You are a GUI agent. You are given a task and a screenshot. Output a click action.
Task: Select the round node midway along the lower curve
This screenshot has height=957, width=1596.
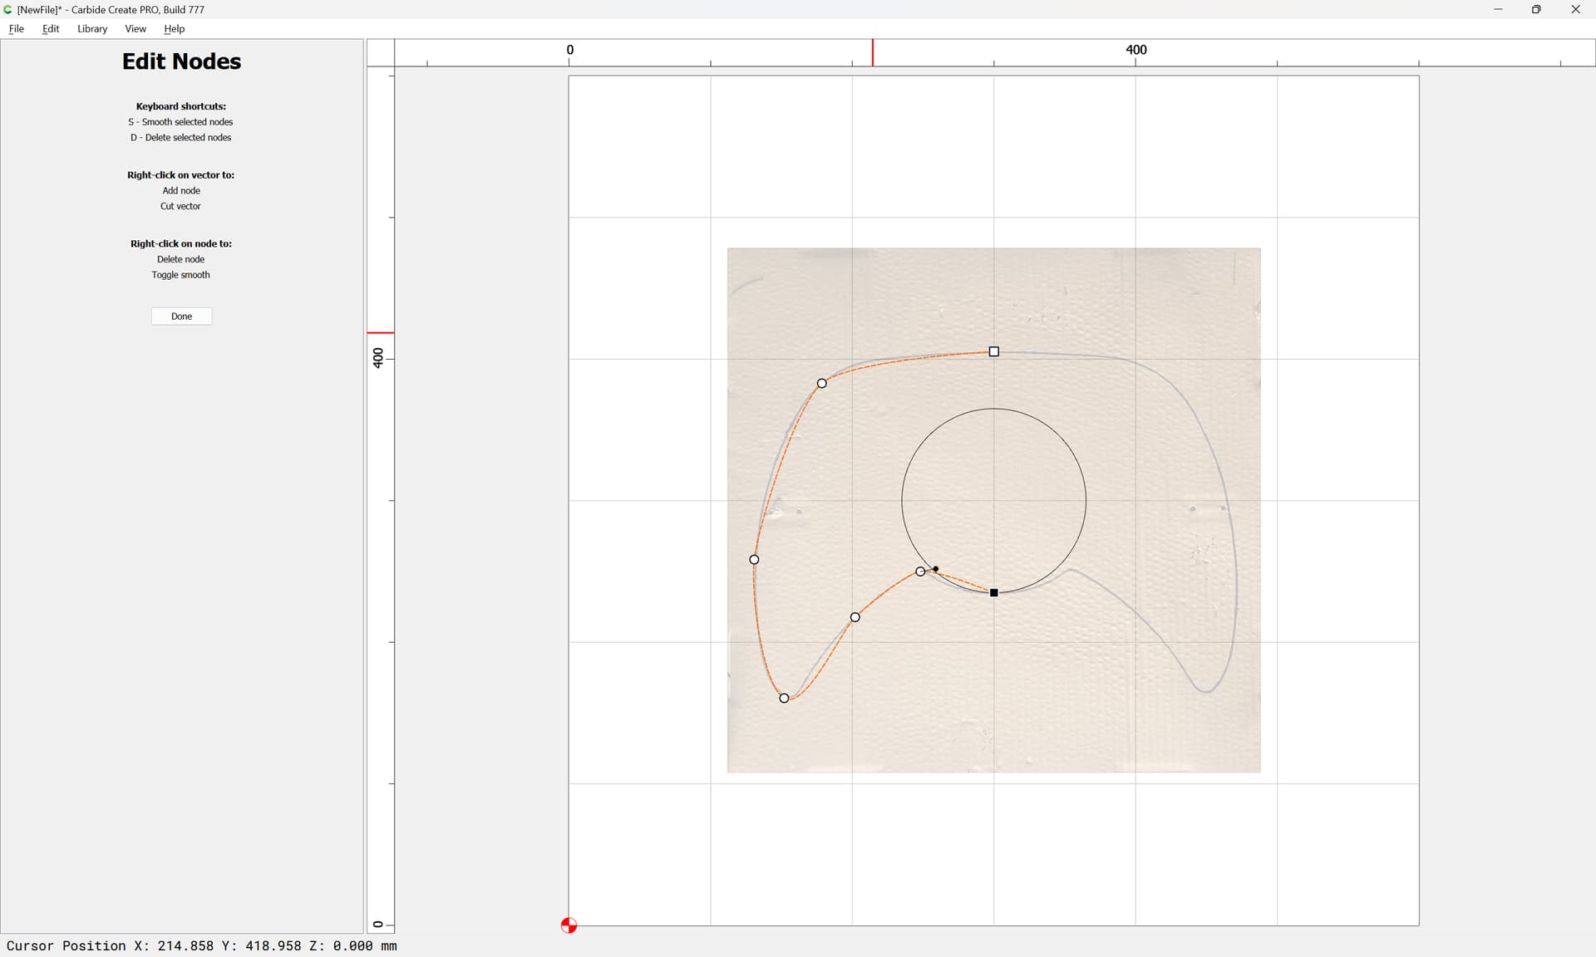[x=855, y=617]
